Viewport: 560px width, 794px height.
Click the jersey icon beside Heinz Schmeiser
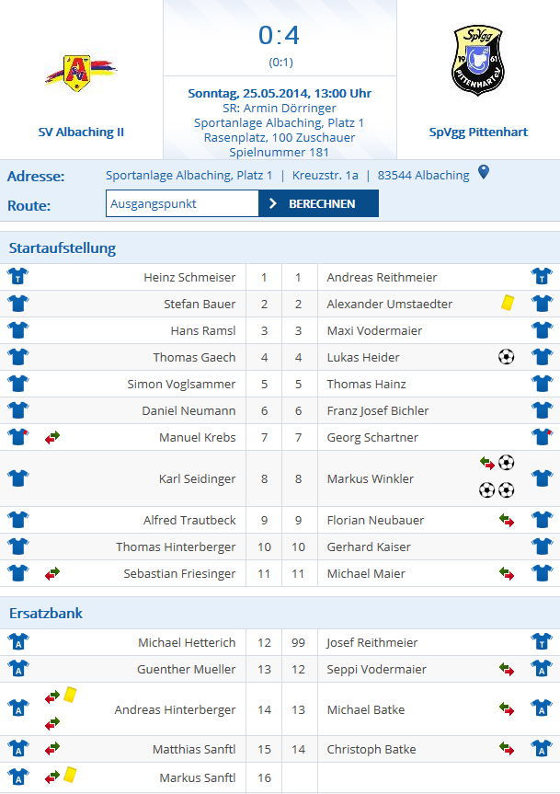[17, 276]
